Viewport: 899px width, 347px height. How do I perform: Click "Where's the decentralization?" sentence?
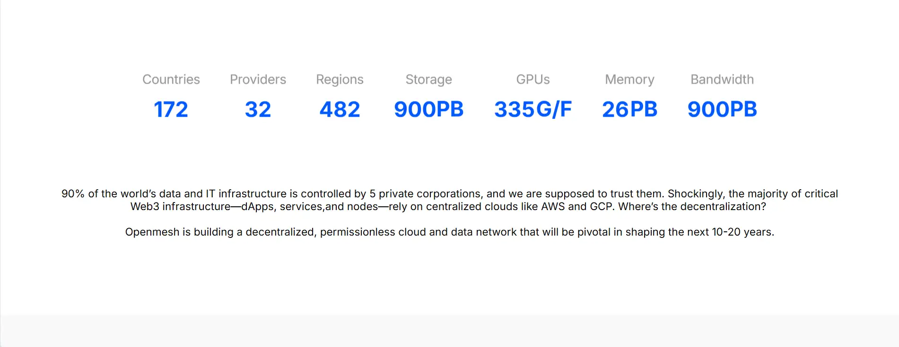tap(692, 206)
